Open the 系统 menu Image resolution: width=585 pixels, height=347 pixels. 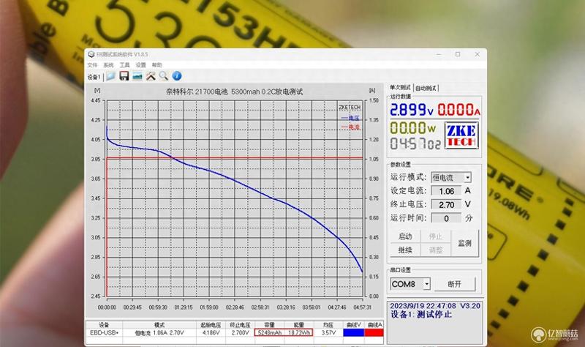point(108,65)
